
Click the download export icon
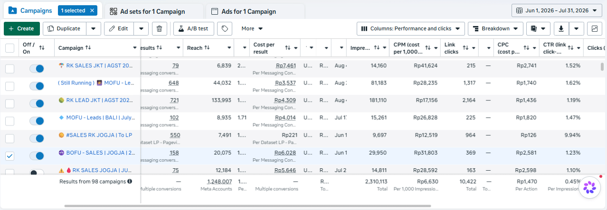561,28
